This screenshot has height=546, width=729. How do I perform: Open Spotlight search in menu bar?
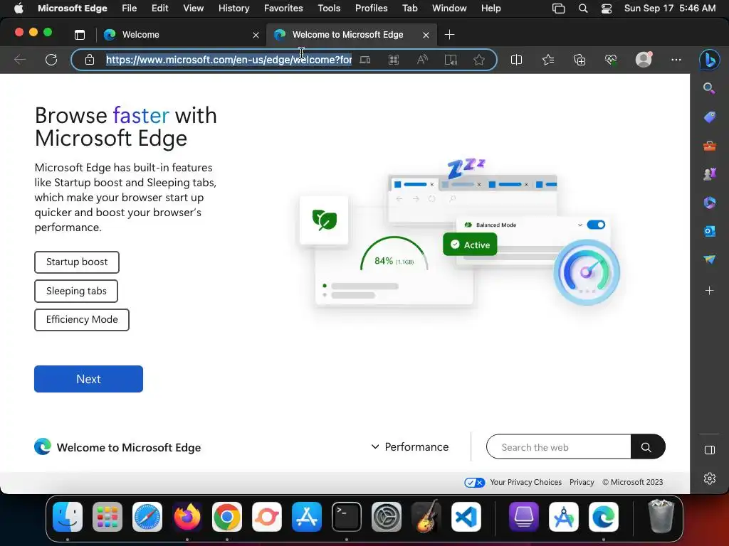point(583,9)
